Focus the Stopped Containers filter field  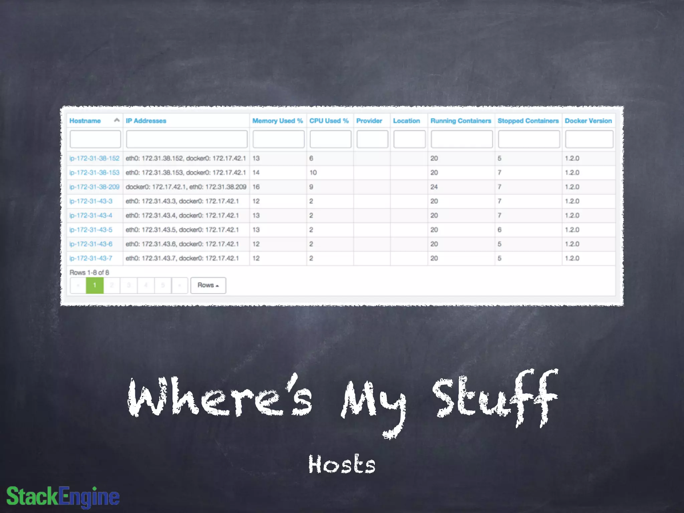(529, 139)
